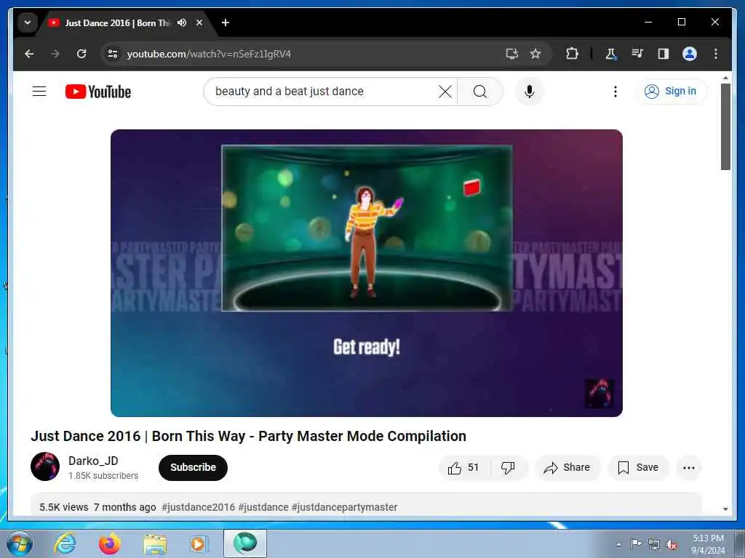Click the video title text
Image resolution: width=745 pixels, height=558 pixels.
pyautogui.click(x=249, y=436)
